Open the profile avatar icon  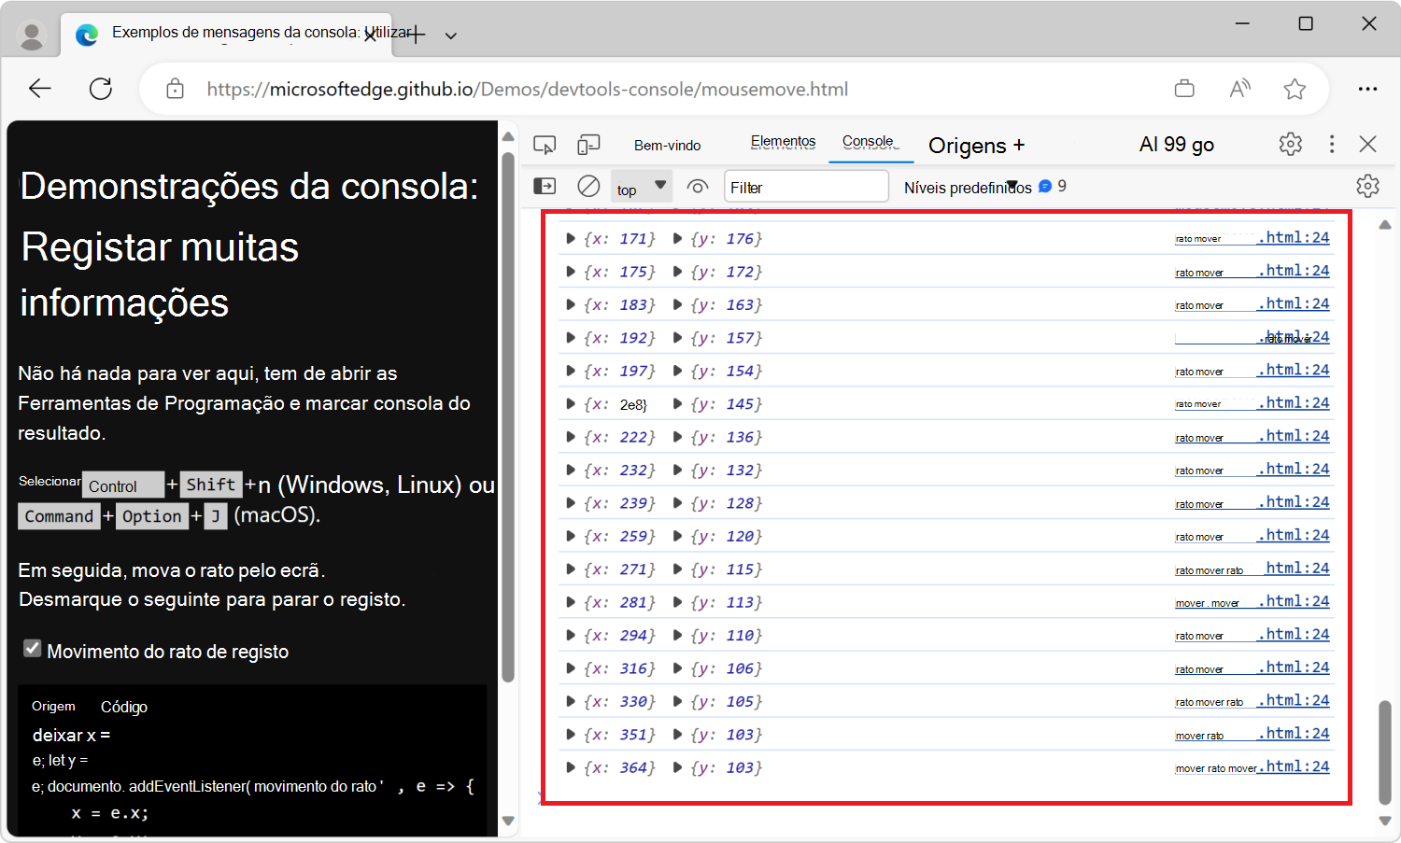[x=32, y=35]
